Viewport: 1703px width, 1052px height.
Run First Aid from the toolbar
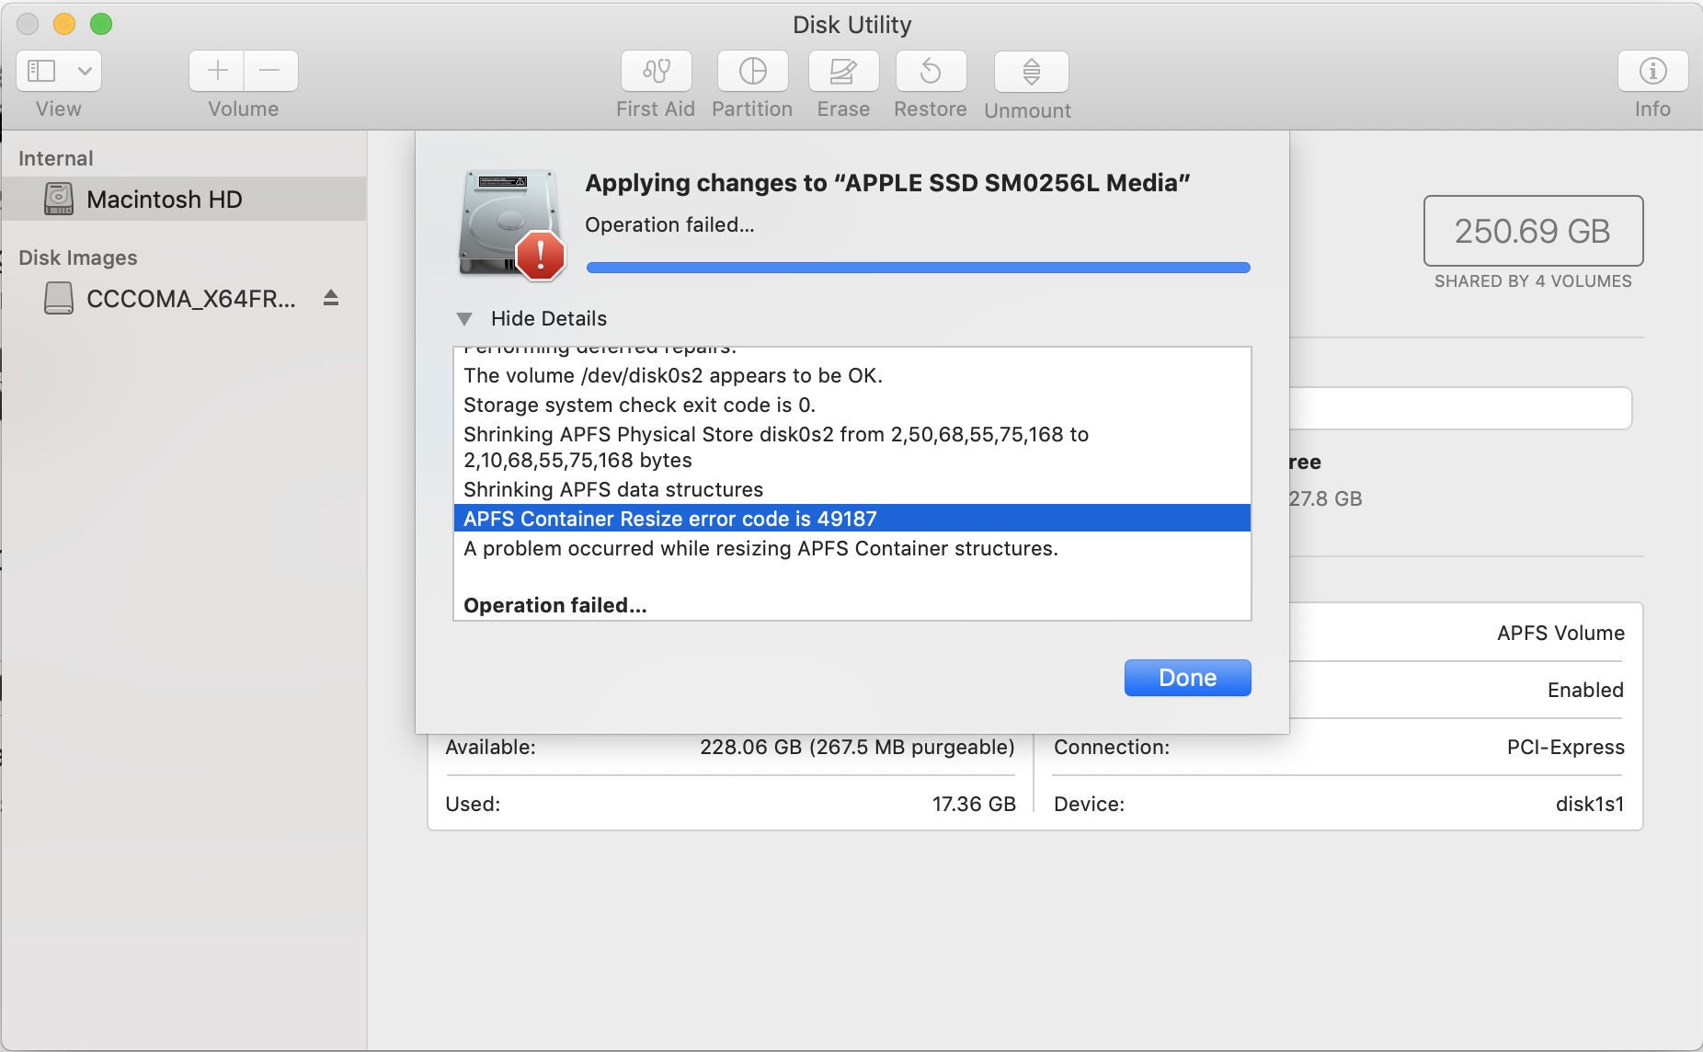656,71
